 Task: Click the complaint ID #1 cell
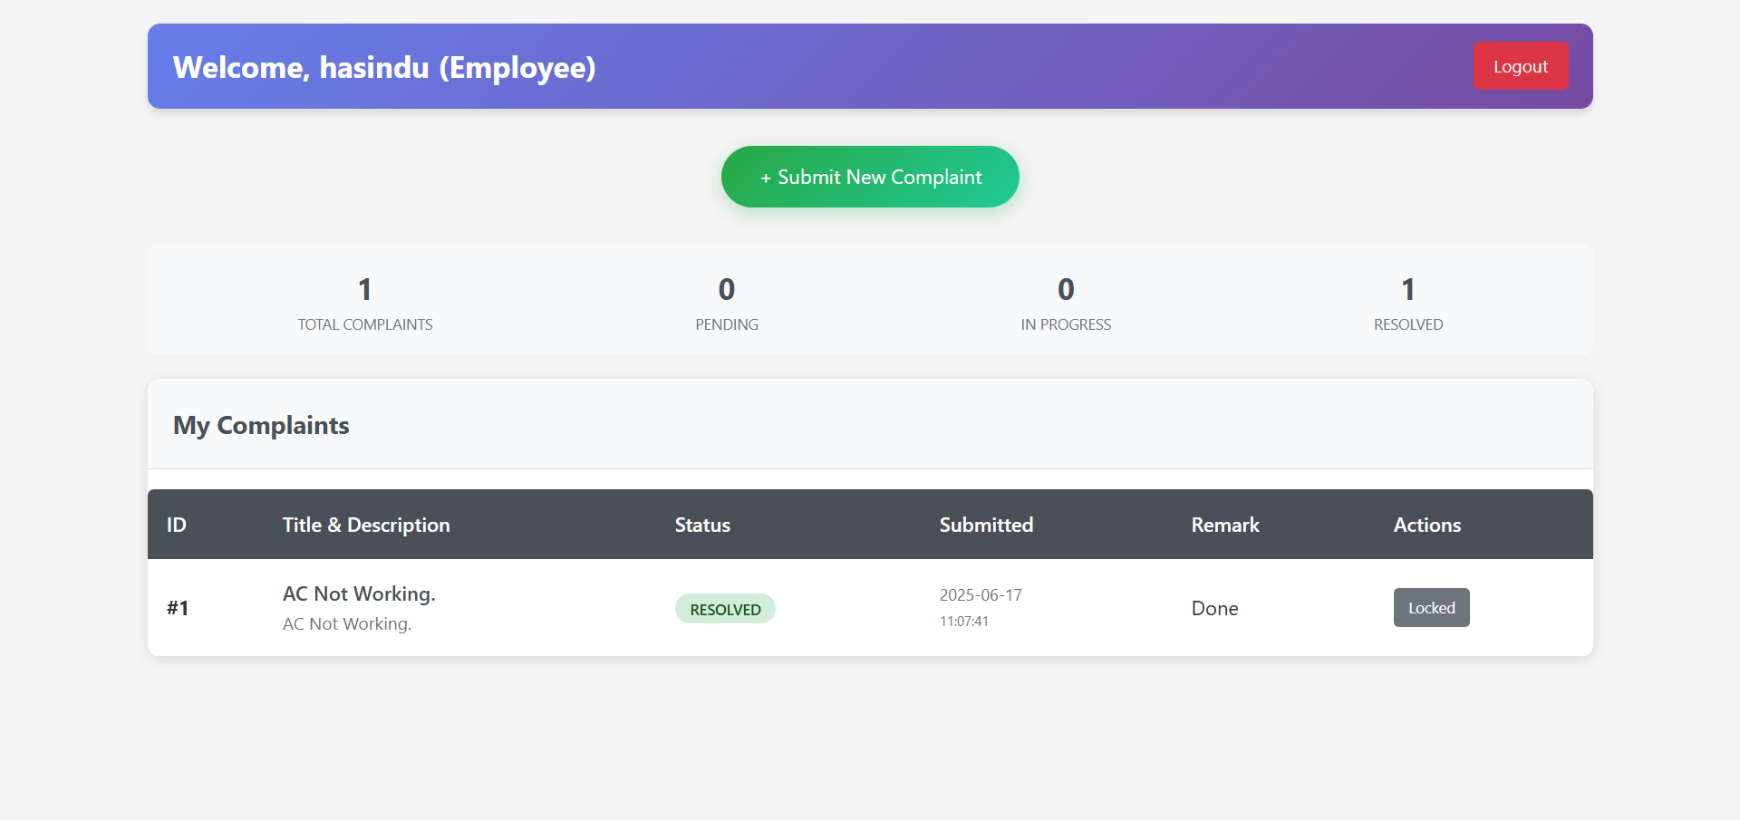178,608
